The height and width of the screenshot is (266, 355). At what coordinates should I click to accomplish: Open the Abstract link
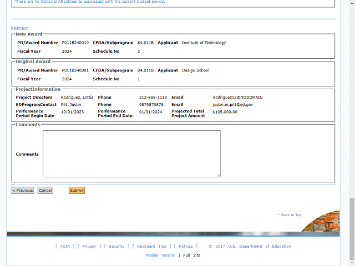tap(19, 28)
